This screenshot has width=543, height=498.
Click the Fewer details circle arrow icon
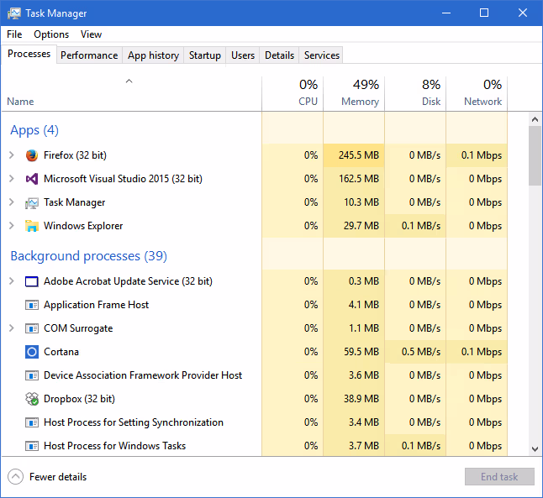pos(15,476)
